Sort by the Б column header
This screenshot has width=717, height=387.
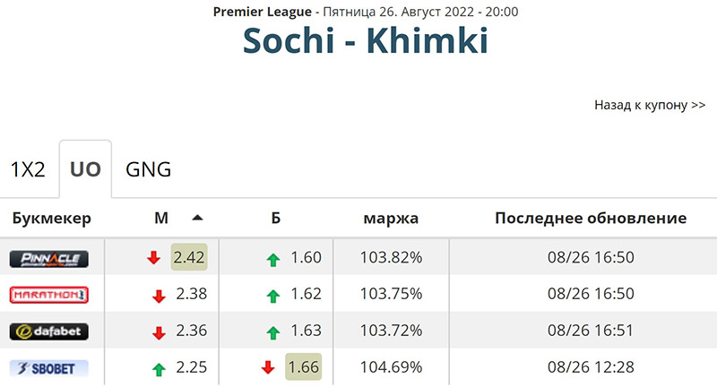point(276,218)
